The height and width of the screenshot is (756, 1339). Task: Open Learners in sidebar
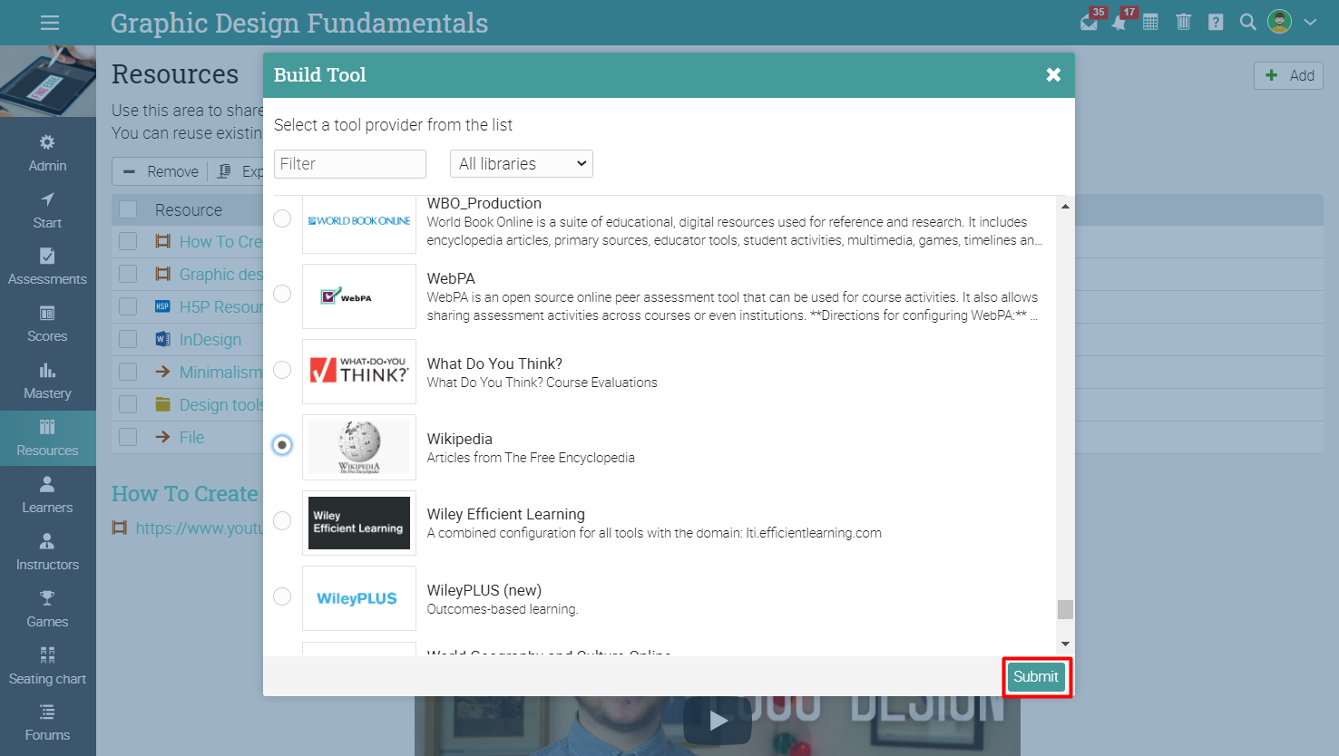click(x=47, y=495)
